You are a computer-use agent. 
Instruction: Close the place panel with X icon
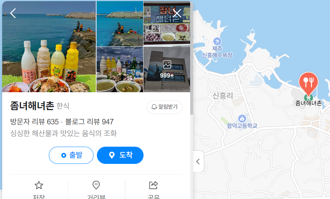point(177,13)
